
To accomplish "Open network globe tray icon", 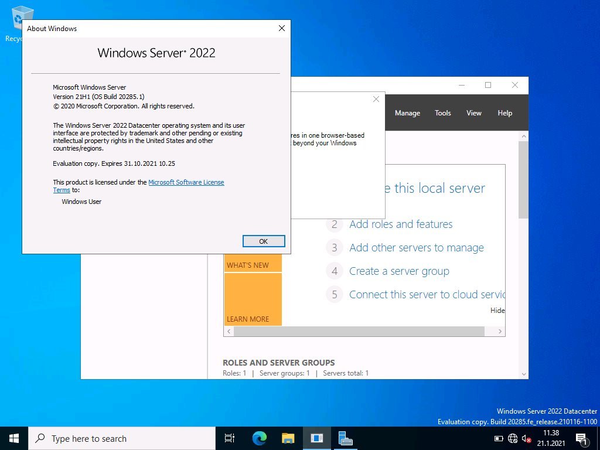I will click(513, 438).
